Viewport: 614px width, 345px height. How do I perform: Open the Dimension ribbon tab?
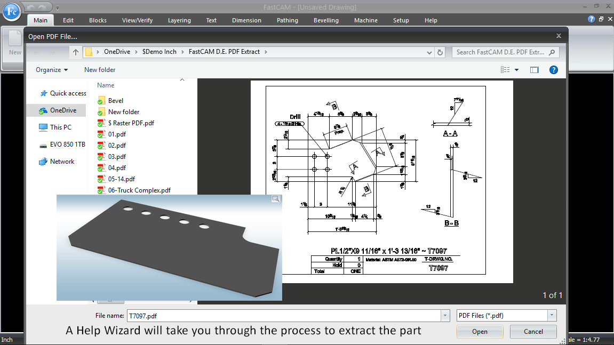click(246, 20)
